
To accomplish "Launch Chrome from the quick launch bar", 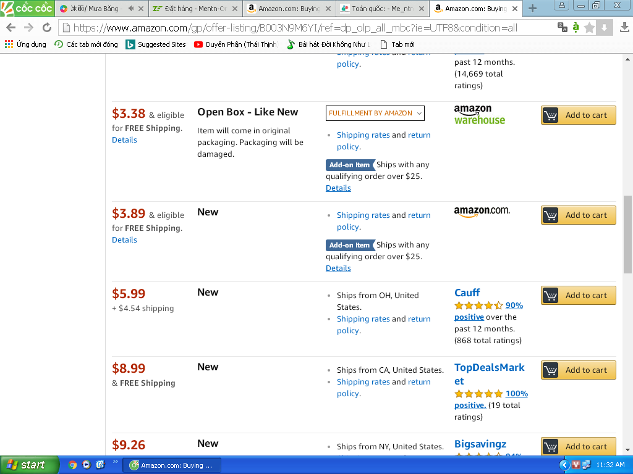I will click(73, 465).
